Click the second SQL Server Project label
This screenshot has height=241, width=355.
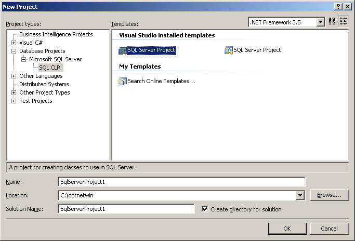[x=257, y=50]
